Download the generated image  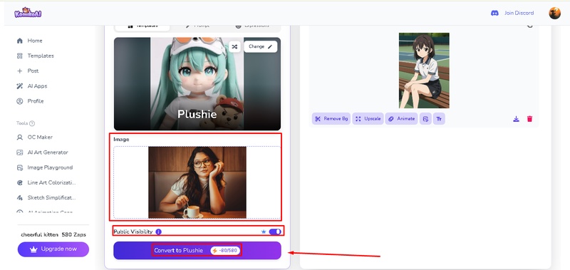(516, 119)
